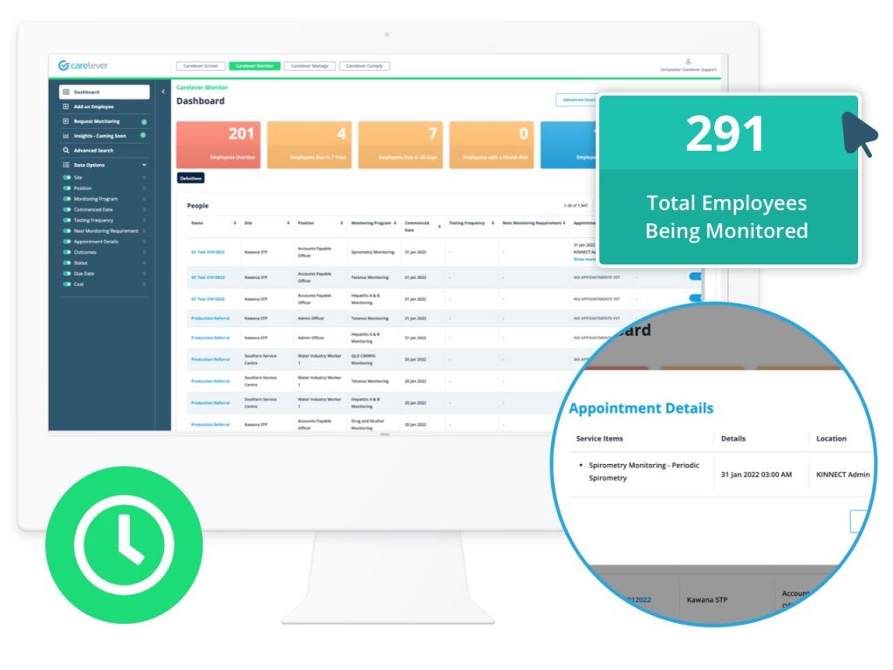This screenshot has height=670, width=893.
Task: Open the Dashboard via its sidebar icon
Action: pos(65,91)
